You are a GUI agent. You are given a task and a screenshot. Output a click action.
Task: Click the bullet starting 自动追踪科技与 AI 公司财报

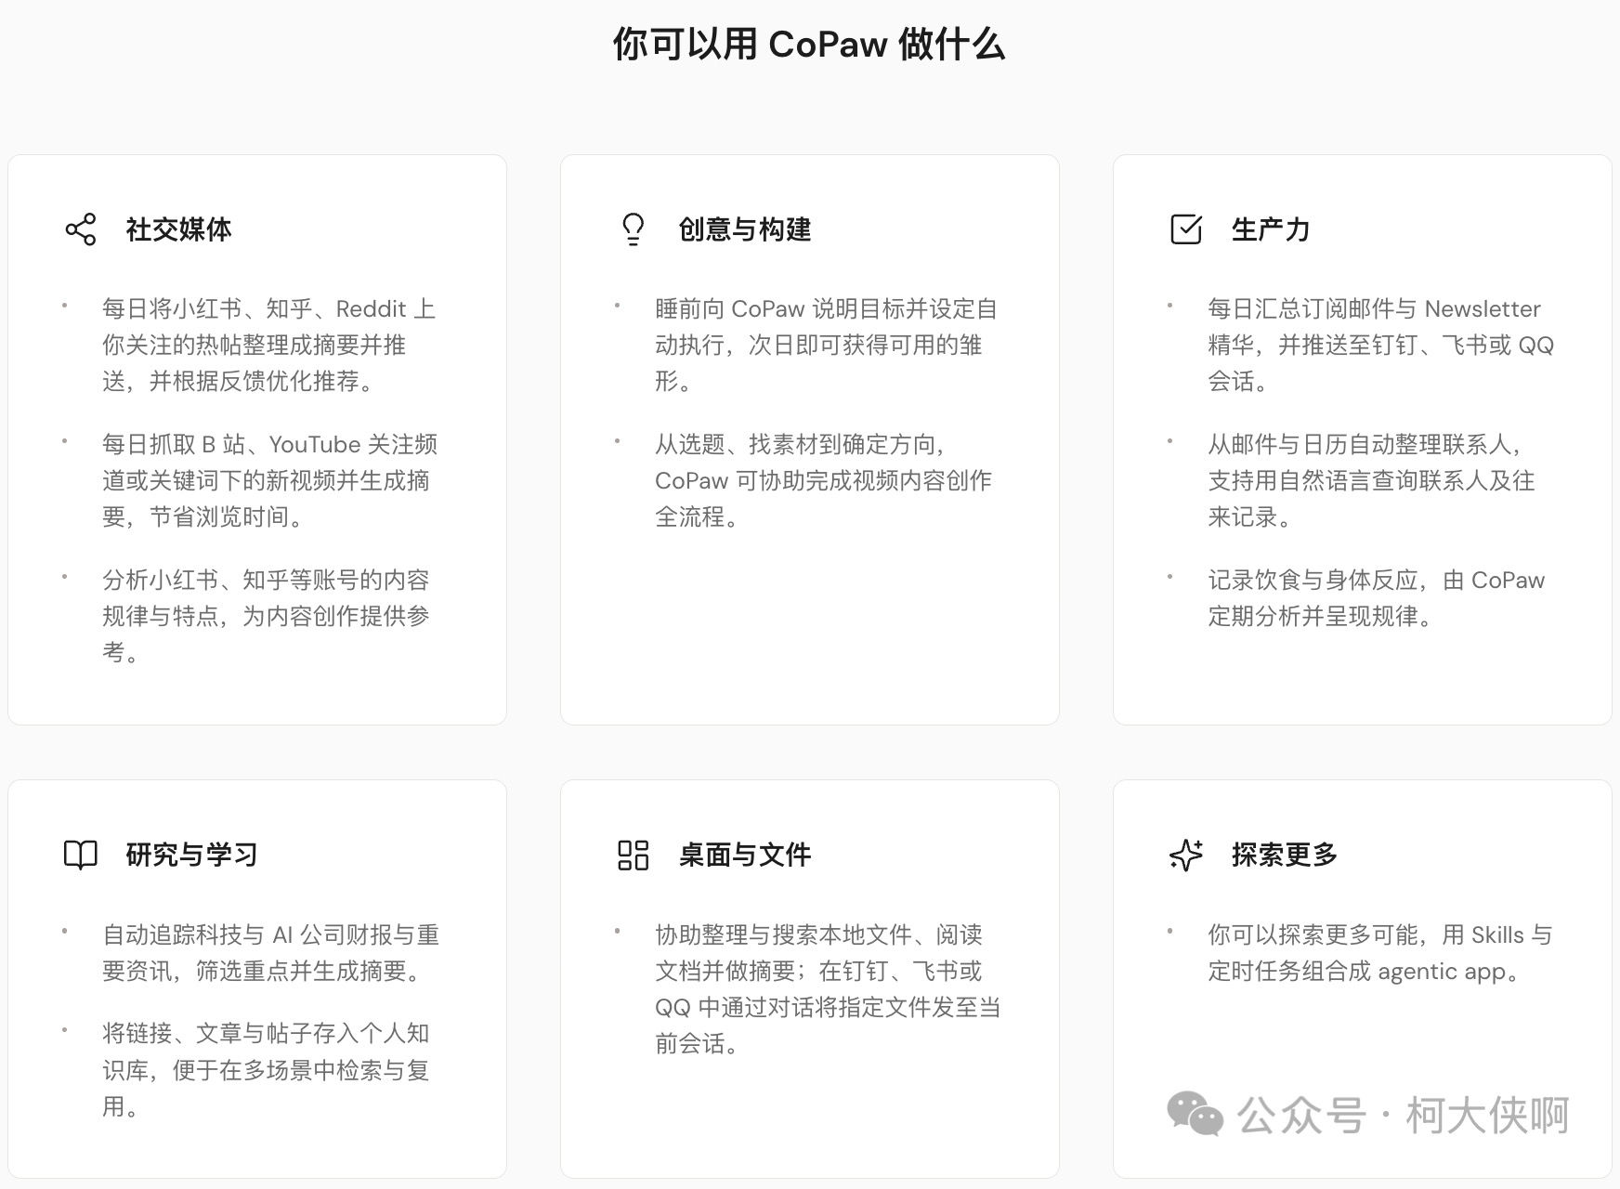pos(271,953)
